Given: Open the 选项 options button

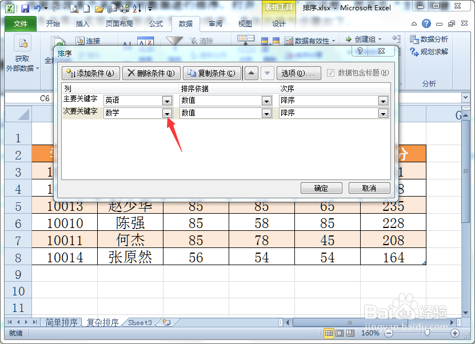Looking at the screenshot, I should [x=299, y=73].
